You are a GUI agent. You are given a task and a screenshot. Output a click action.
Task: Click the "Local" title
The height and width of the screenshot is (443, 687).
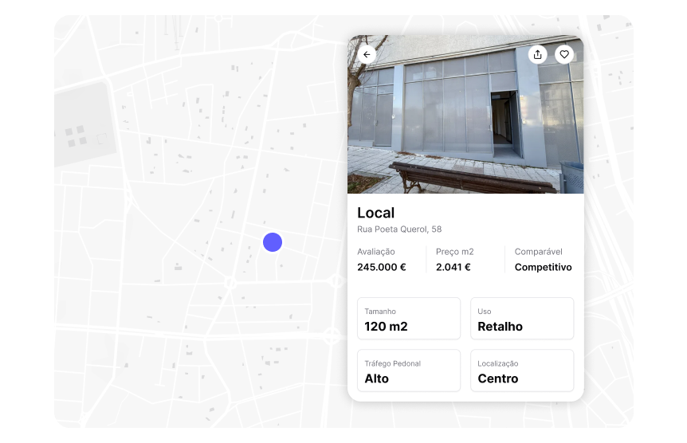376,213
